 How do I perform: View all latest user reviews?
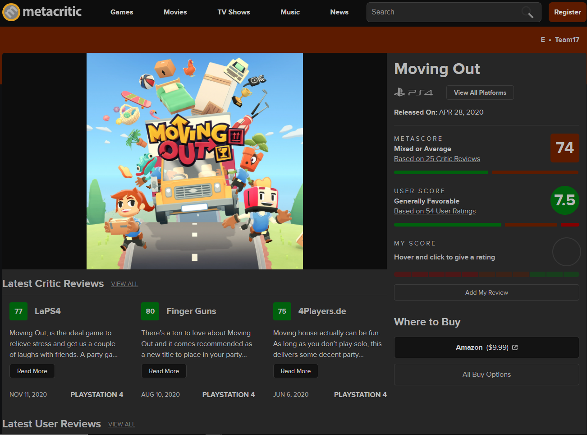pos(122,425)
